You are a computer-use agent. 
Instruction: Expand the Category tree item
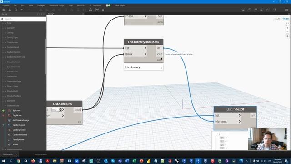click(11, 28)
